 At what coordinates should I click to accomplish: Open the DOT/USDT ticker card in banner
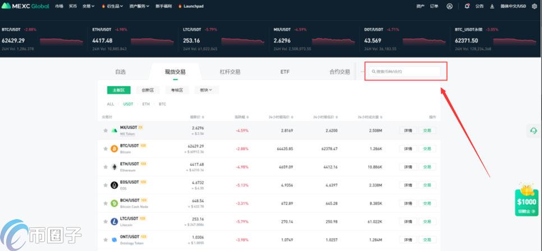pyautogui.click(x=405, y=39)
